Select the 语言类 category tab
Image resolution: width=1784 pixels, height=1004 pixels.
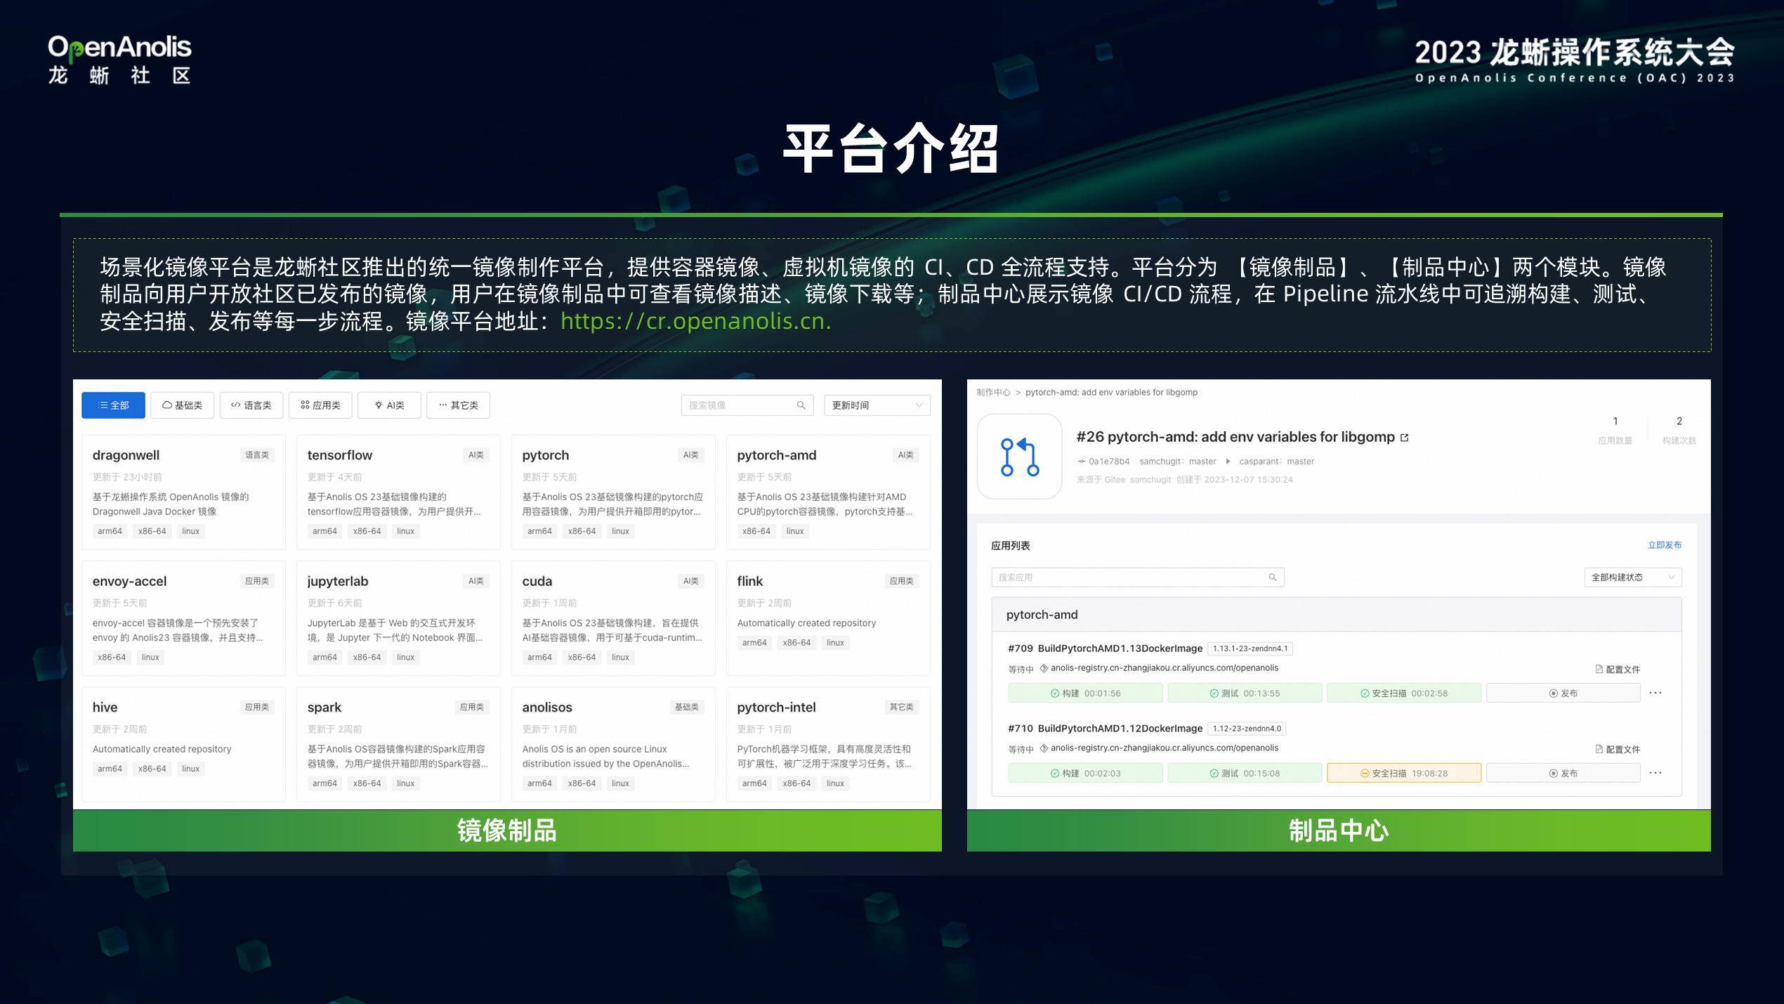[251, 405]
